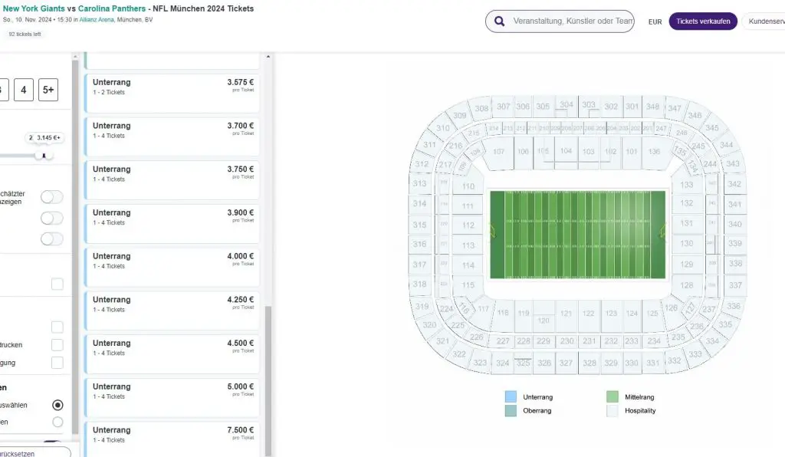The image size is (785, 457).
Task: Choose the 4 tickets quantity button
Action: pyautogui.click(x=23, y=90)
